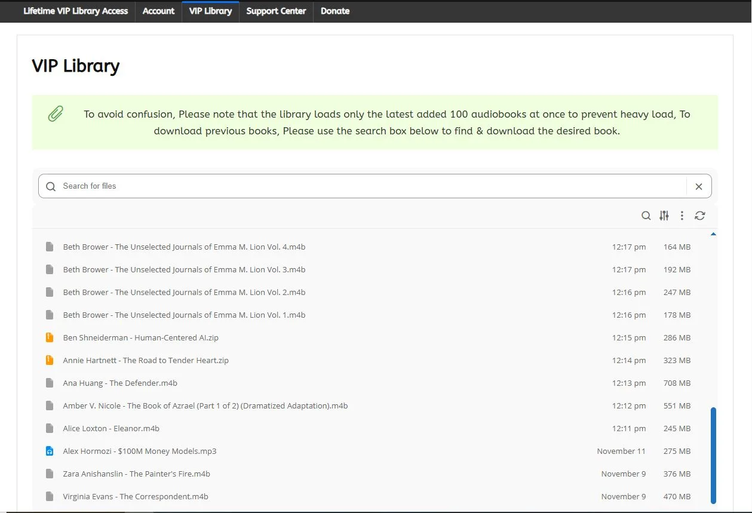Clear the search box with the X
The width and height of the screenshot is (752, 513).
point(699,186)
